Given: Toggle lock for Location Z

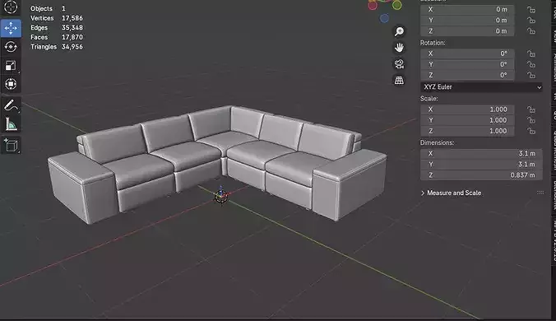Looking at the screenshot, I should 531,31.
